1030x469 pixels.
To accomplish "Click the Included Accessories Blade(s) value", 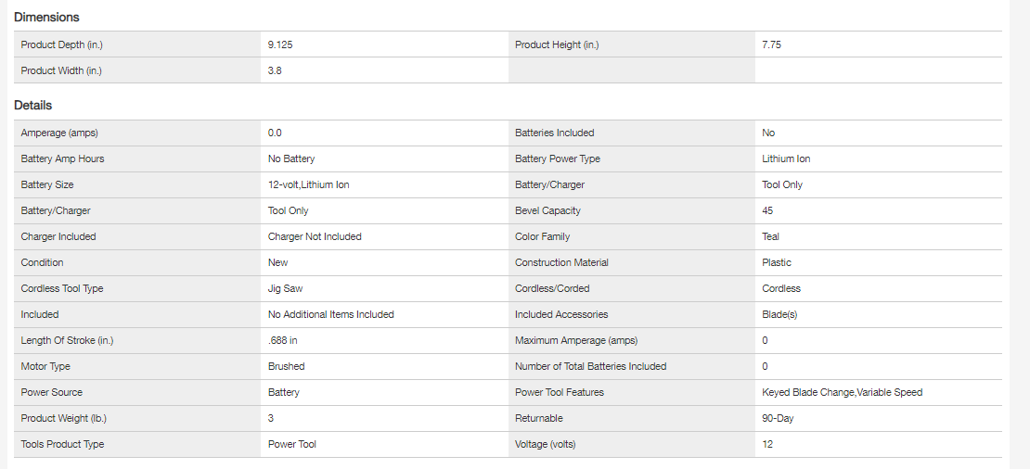I will coord(779,314).
